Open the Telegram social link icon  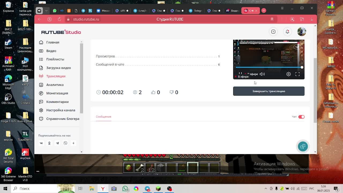point(57,143)
